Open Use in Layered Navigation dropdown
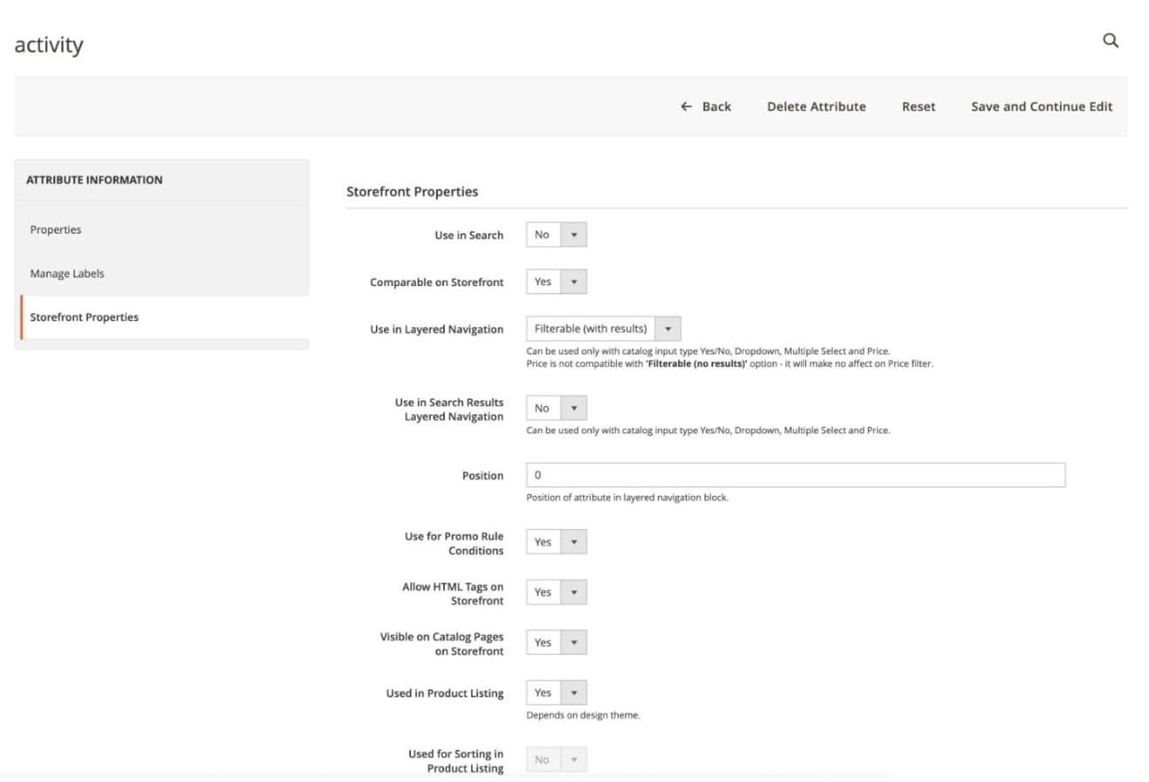 pyautogui.click(x=603, y=329)
